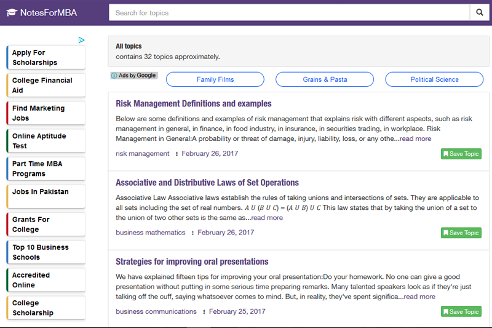
Task: Click the AdChoices triangle icon
Action: (x=81, y=40)
